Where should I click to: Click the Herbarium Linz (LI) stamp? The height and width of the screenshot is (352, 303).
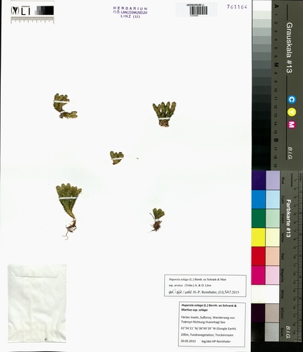[130, 13]
